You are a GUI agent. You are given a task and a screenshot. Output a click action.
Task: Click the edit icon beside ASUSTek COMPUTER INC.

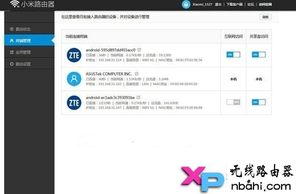[x=137, y=74]
